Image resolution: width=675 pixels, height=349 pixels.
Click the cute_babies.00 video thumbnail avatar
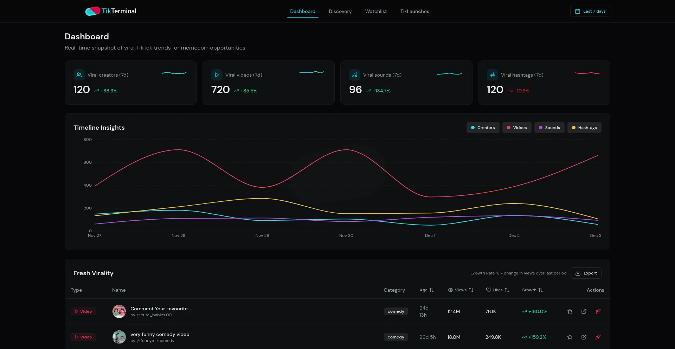pos(119,311)
